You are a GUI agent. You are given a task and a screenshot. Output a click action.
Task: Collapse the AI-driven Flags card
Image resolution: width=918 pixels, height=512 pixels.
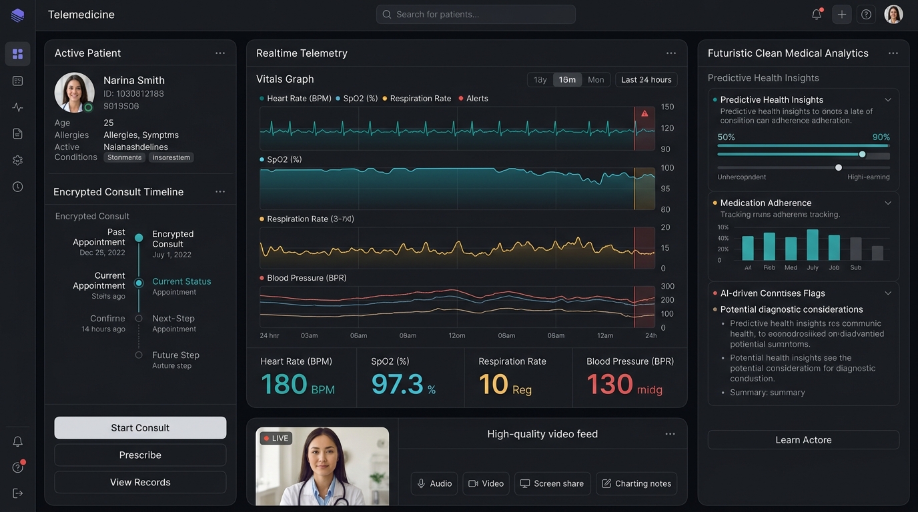[x=888, y=293]
